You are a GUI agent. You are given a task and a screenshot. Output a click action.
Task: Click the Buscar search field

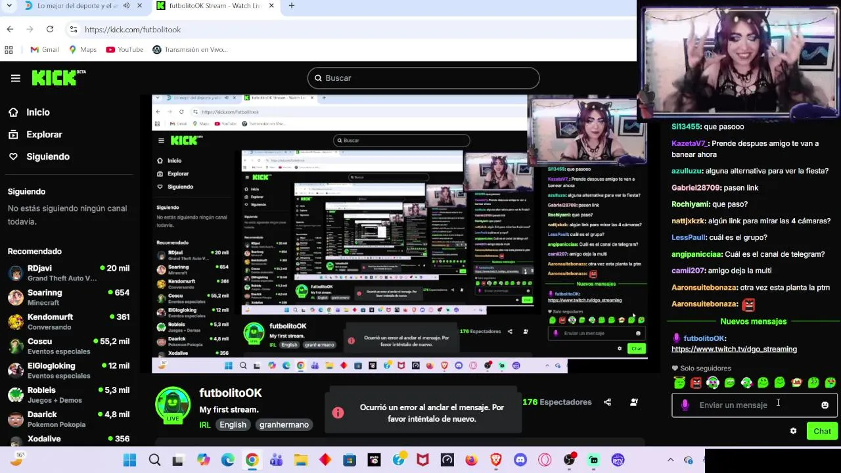[423, 78]
